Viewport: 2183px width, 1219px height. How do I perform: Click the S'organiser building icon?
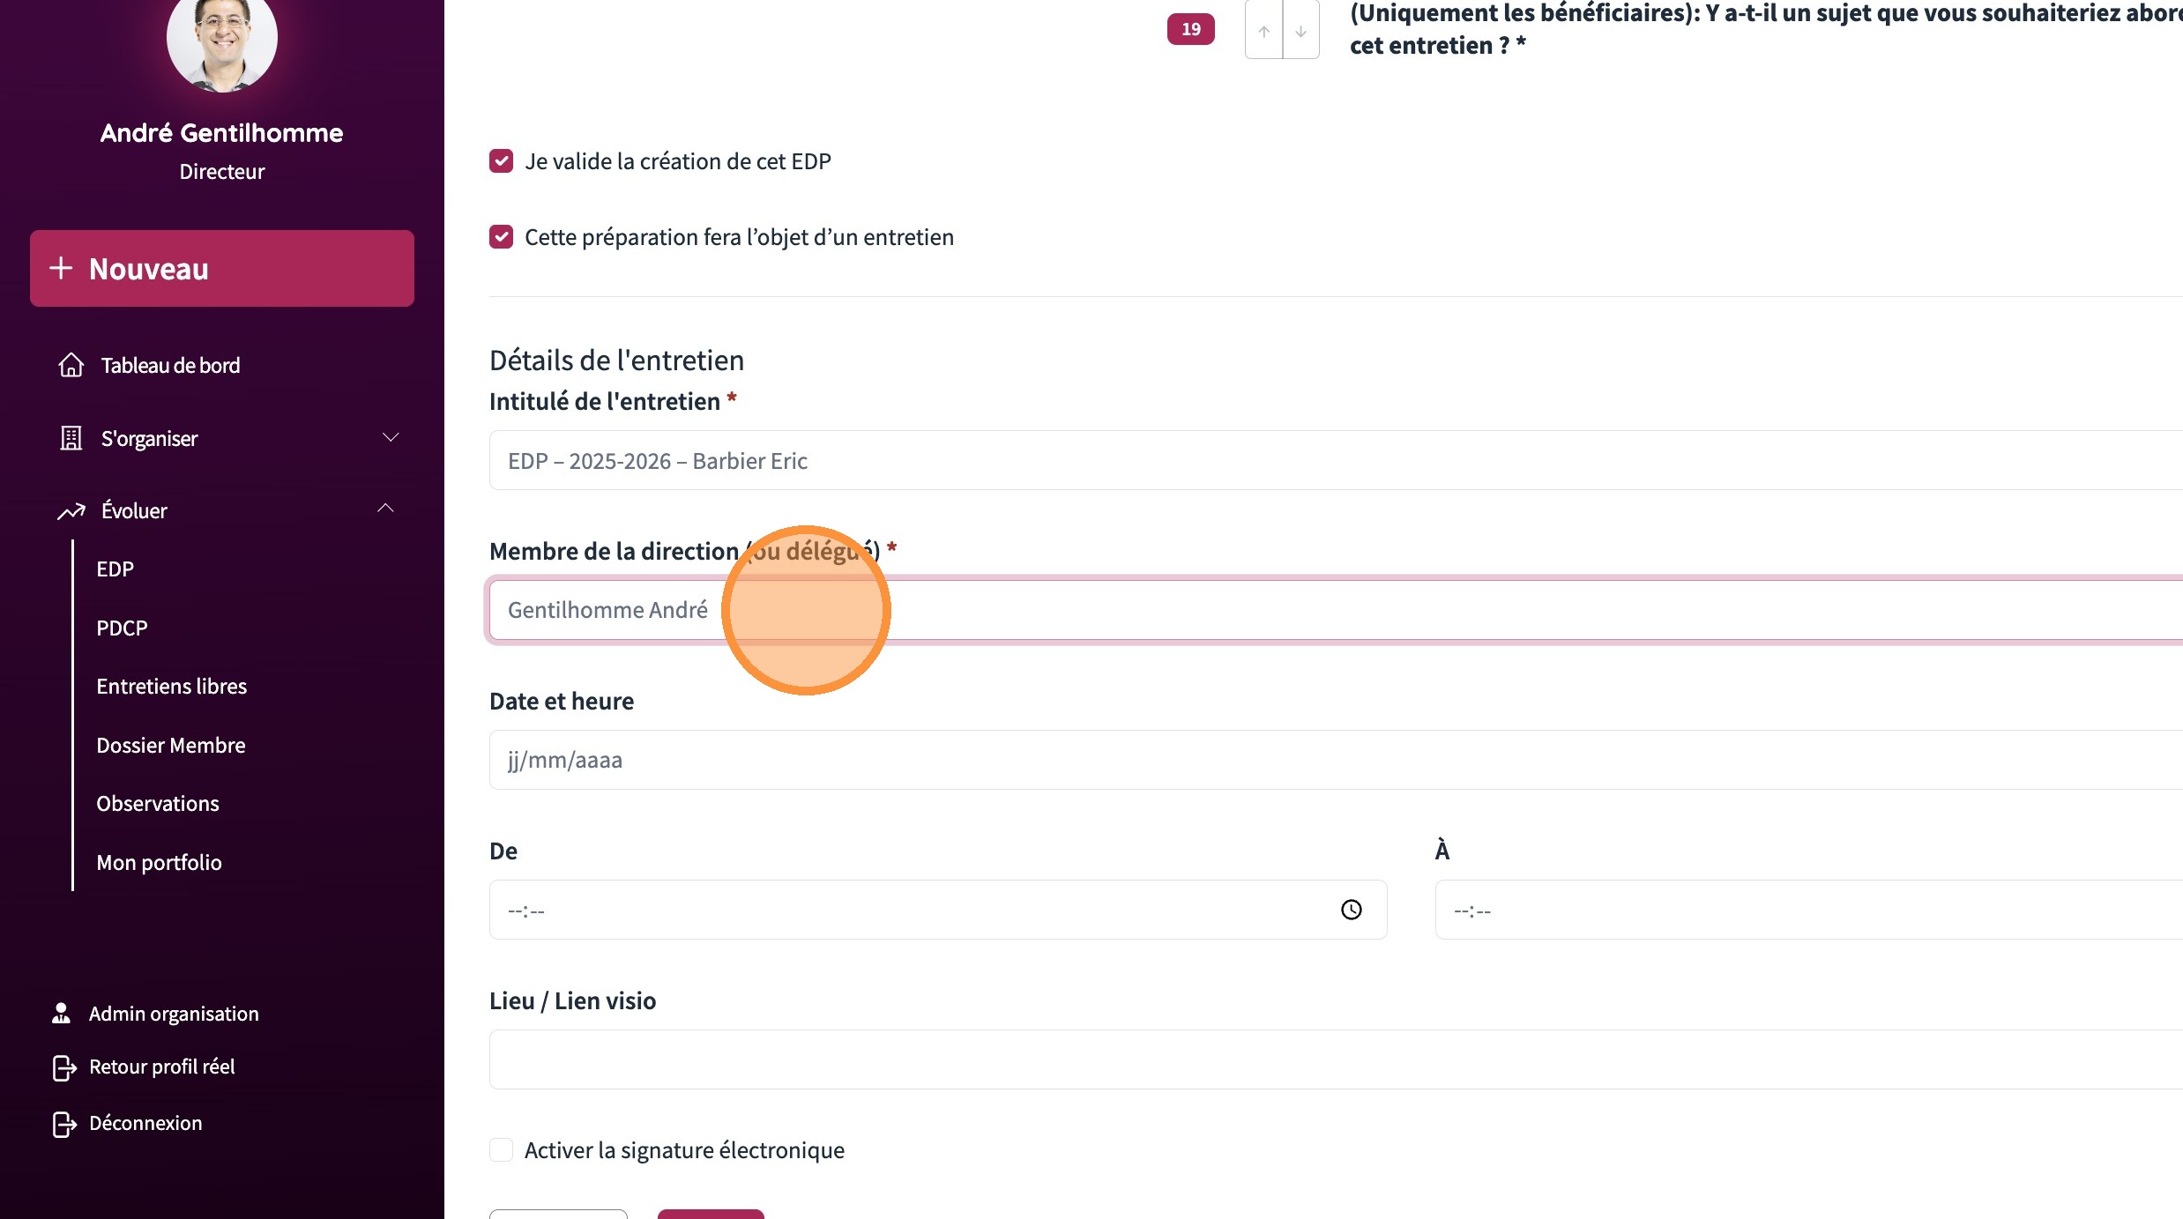pyautogui.click(x=71, y=438)
